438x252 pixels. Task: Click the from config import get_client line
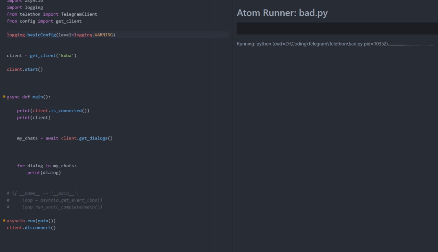click(x=44, y=21)
